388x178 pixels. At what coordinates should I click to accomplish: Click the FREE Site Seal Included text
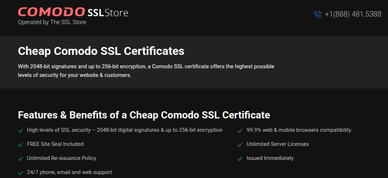point(55,144)
